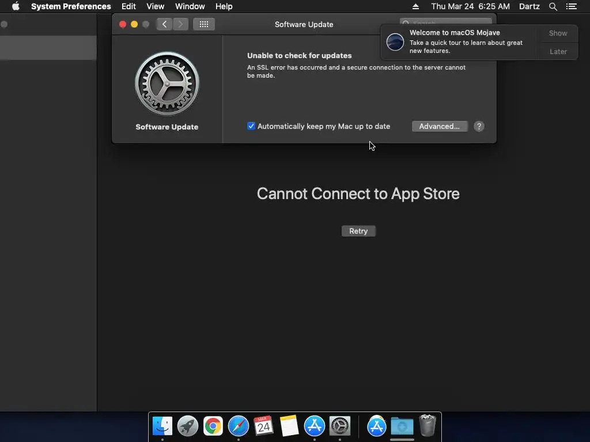Toggle Automatically keep my Mac up to date
This screenshot has height=442, width=590.
click(x=251, y=126)
